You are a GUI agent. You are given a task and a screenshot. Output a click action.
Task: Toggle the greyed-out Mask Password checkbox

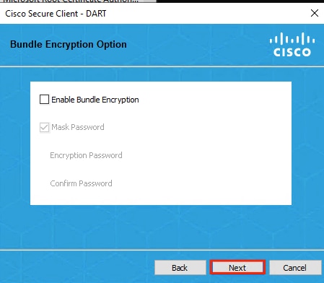[44, 127]
